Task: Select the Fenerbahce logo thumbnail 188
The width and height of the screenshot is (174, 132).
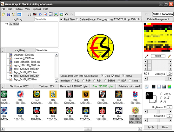Action: [x=69, y=111]
